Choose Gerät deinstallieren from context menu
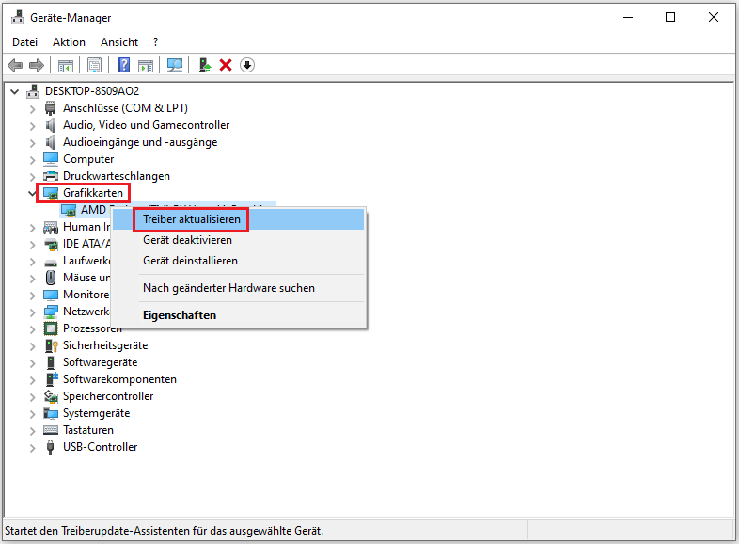The width and height of the screenshot is (739, 544). coord(239,261)
